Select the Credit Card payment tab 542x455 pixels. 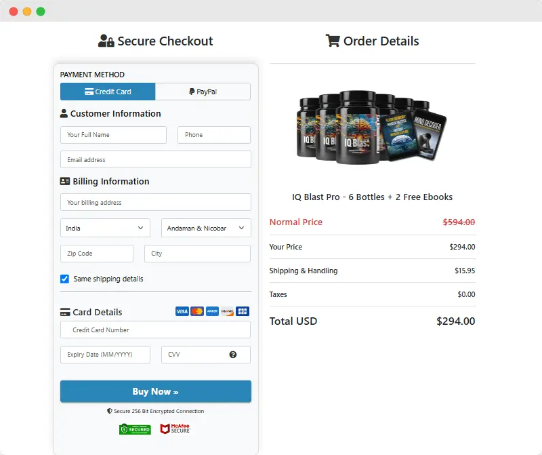pos(108,92)
